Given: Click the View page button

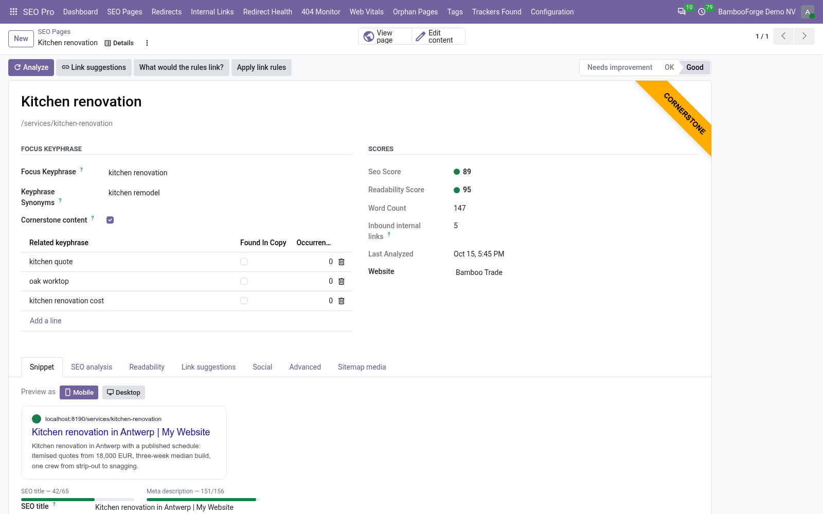Looking at the screenshot, I should point(385,36).
